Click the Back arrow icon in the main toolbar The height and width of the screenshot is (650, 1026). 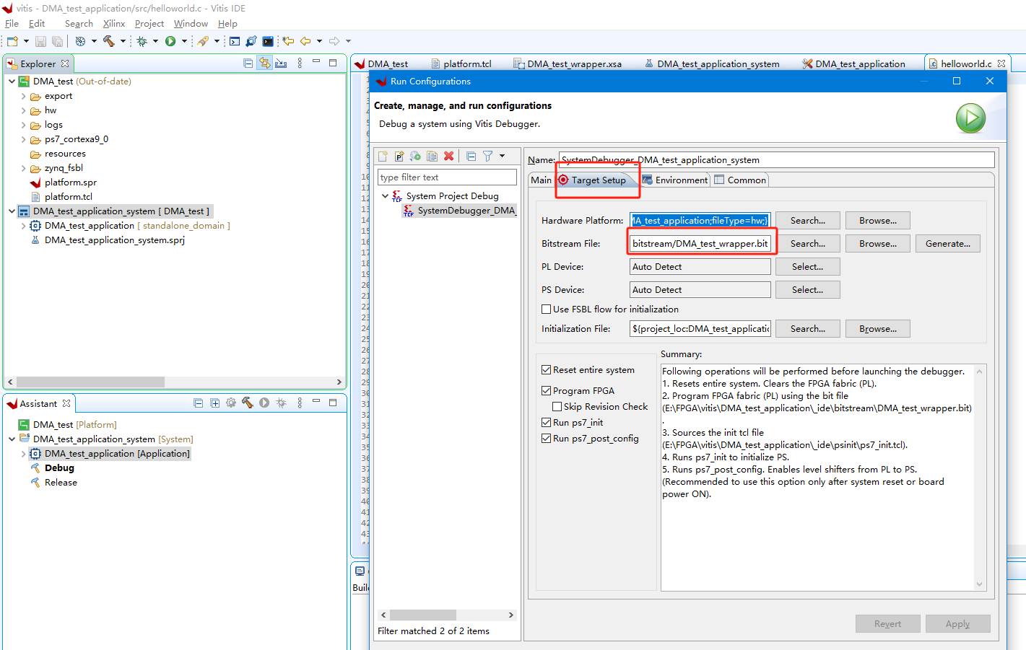point(305,41)
